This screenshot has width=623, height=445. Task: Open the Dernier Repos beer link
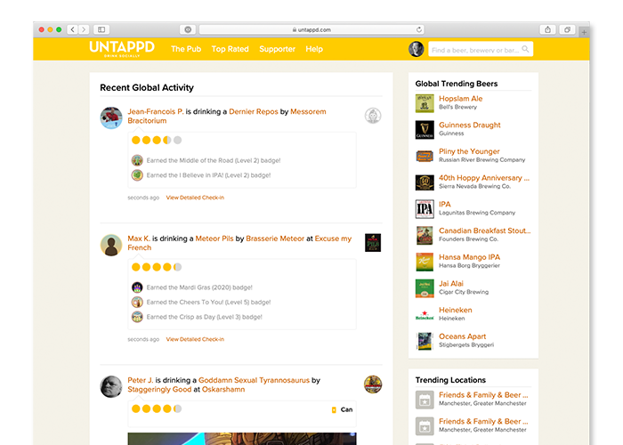coord(254,111)
